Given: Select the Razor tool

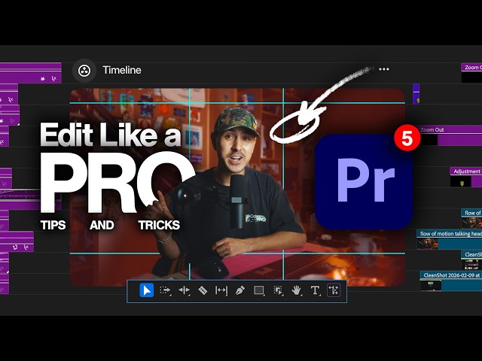Looking at the screenshot, I should (x=203, y=290).
